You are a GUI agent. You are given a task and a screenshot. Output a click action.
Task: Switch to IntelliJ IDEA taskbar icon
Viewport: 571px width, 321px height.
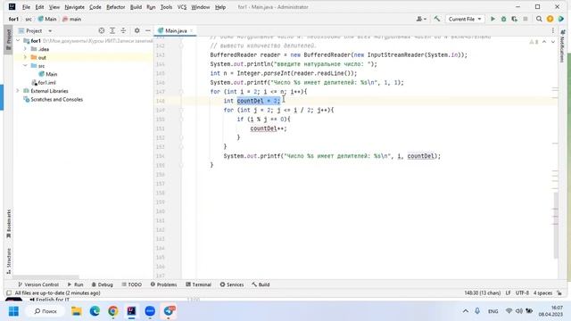coord(131,311)
